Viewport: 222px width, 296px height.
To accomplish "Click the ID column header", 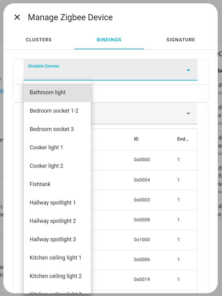I will coord(136,139).
